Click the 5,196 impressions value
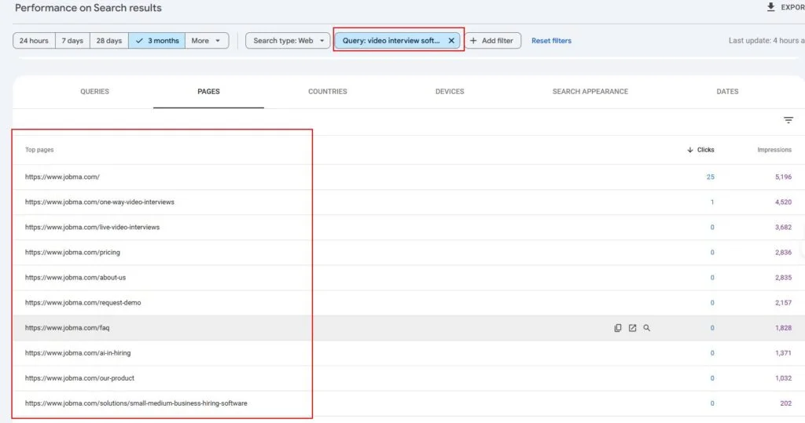Image resolution: width=805 pixels, height=423 pixels. pos(784,177)
